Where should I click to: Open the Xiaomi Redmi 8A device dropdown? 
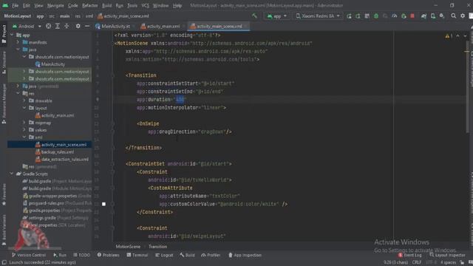[x=318, y=16]
